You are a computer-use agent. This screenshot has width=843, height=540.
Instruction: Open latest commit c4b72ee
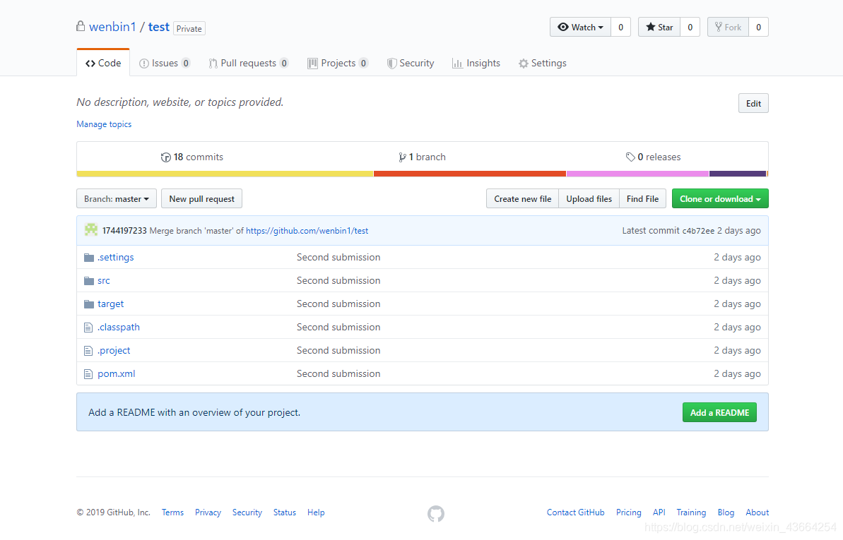pyautogui.click(x=698, y=231)
